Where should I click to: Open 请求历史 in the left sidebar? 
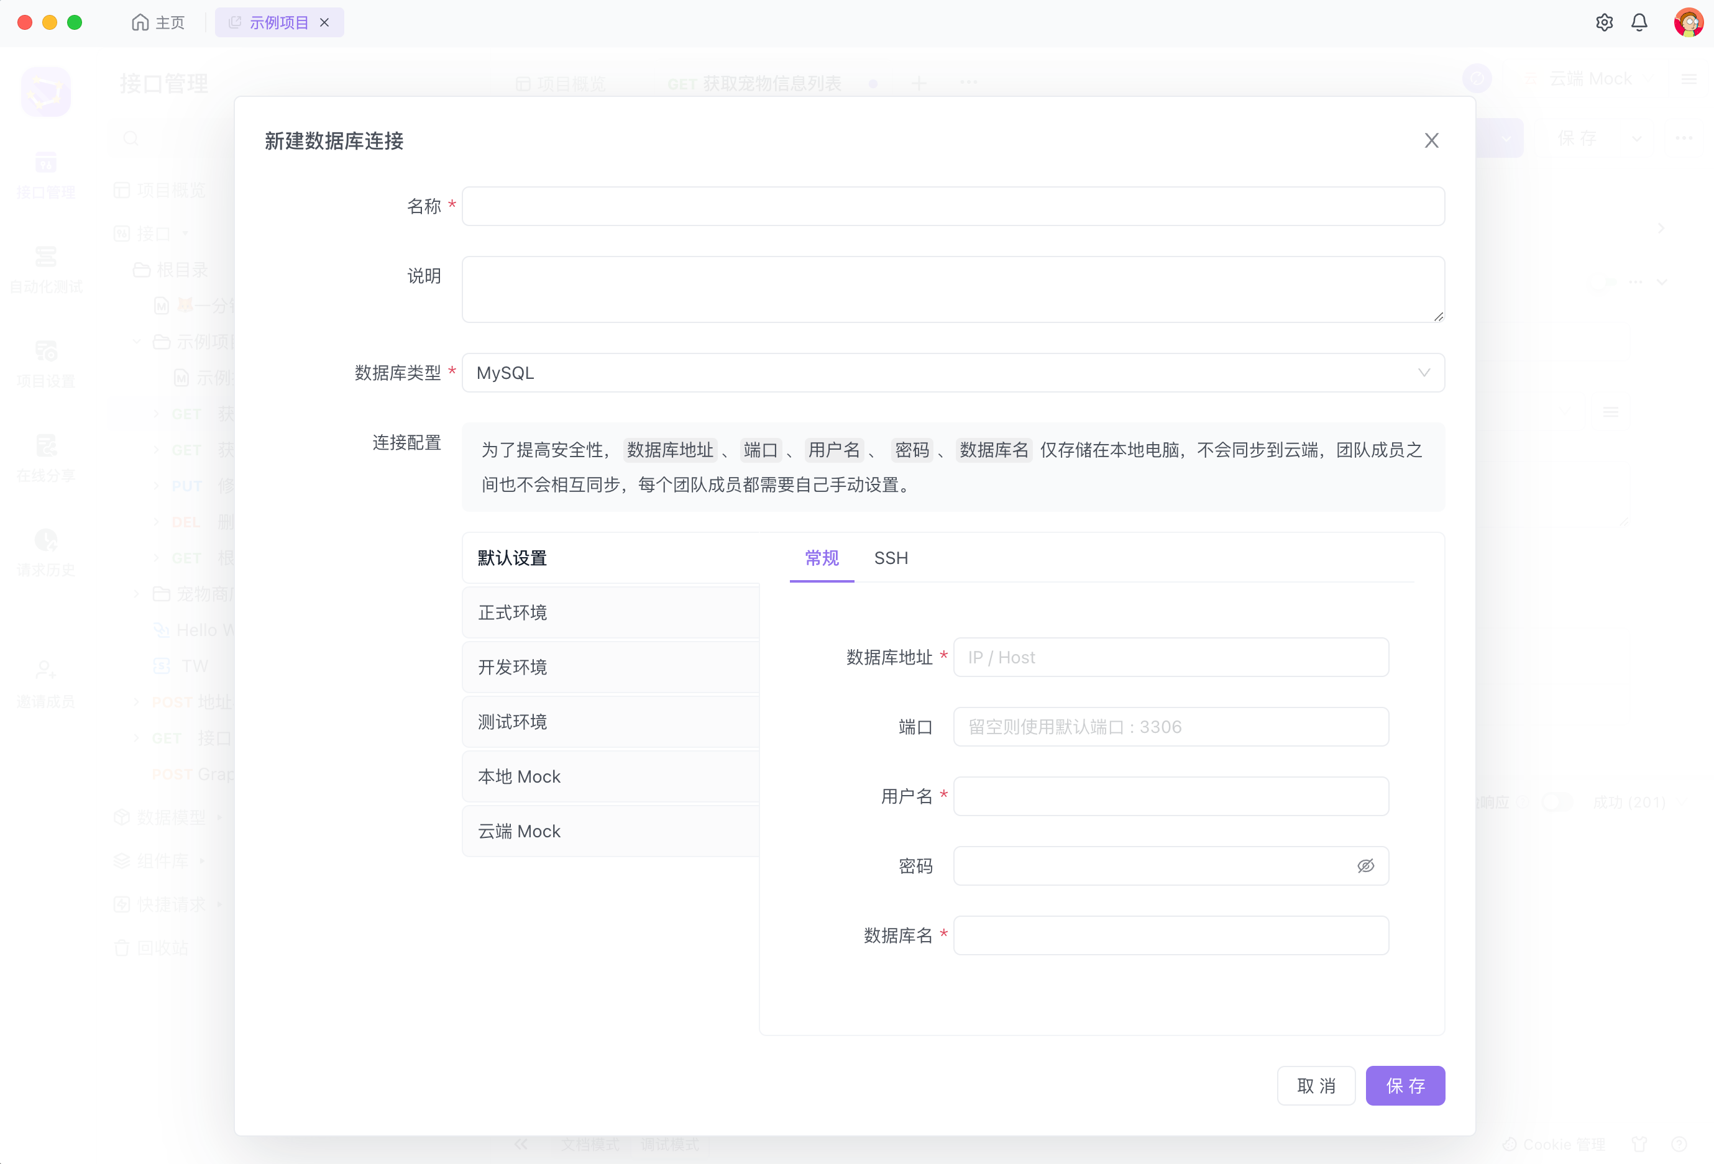tap(46, 553)
